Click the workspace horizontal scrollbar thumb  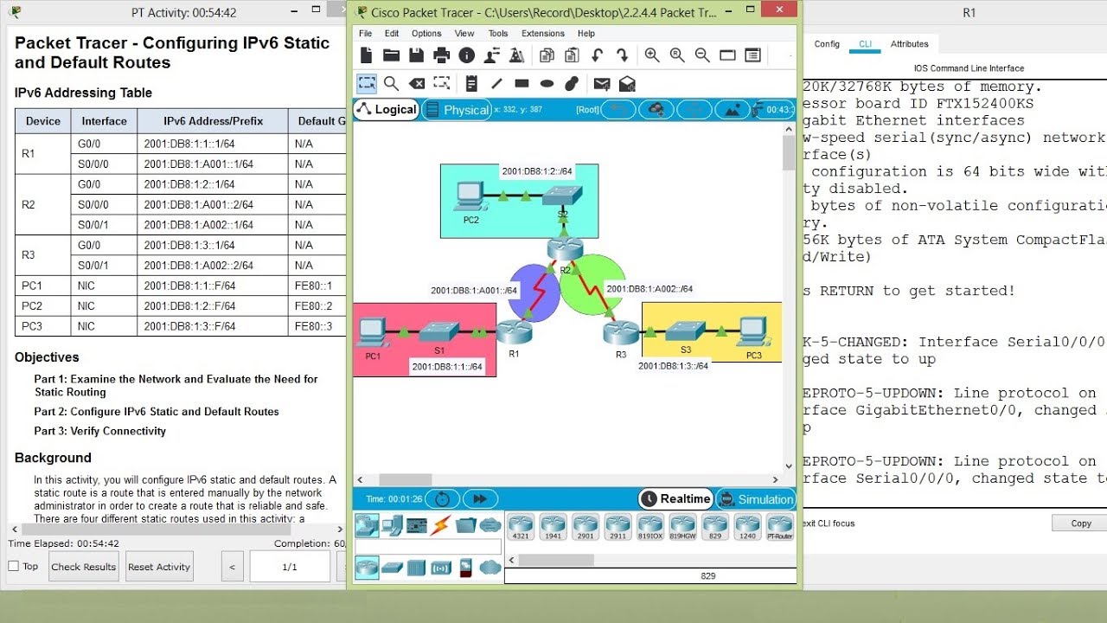point(406,479)
